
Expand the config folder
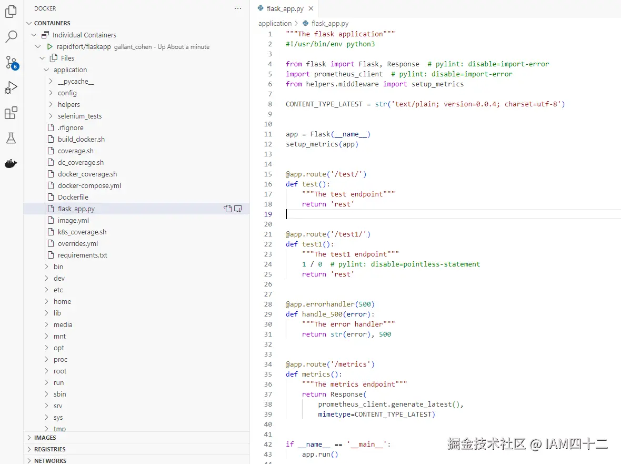point(51,93)
